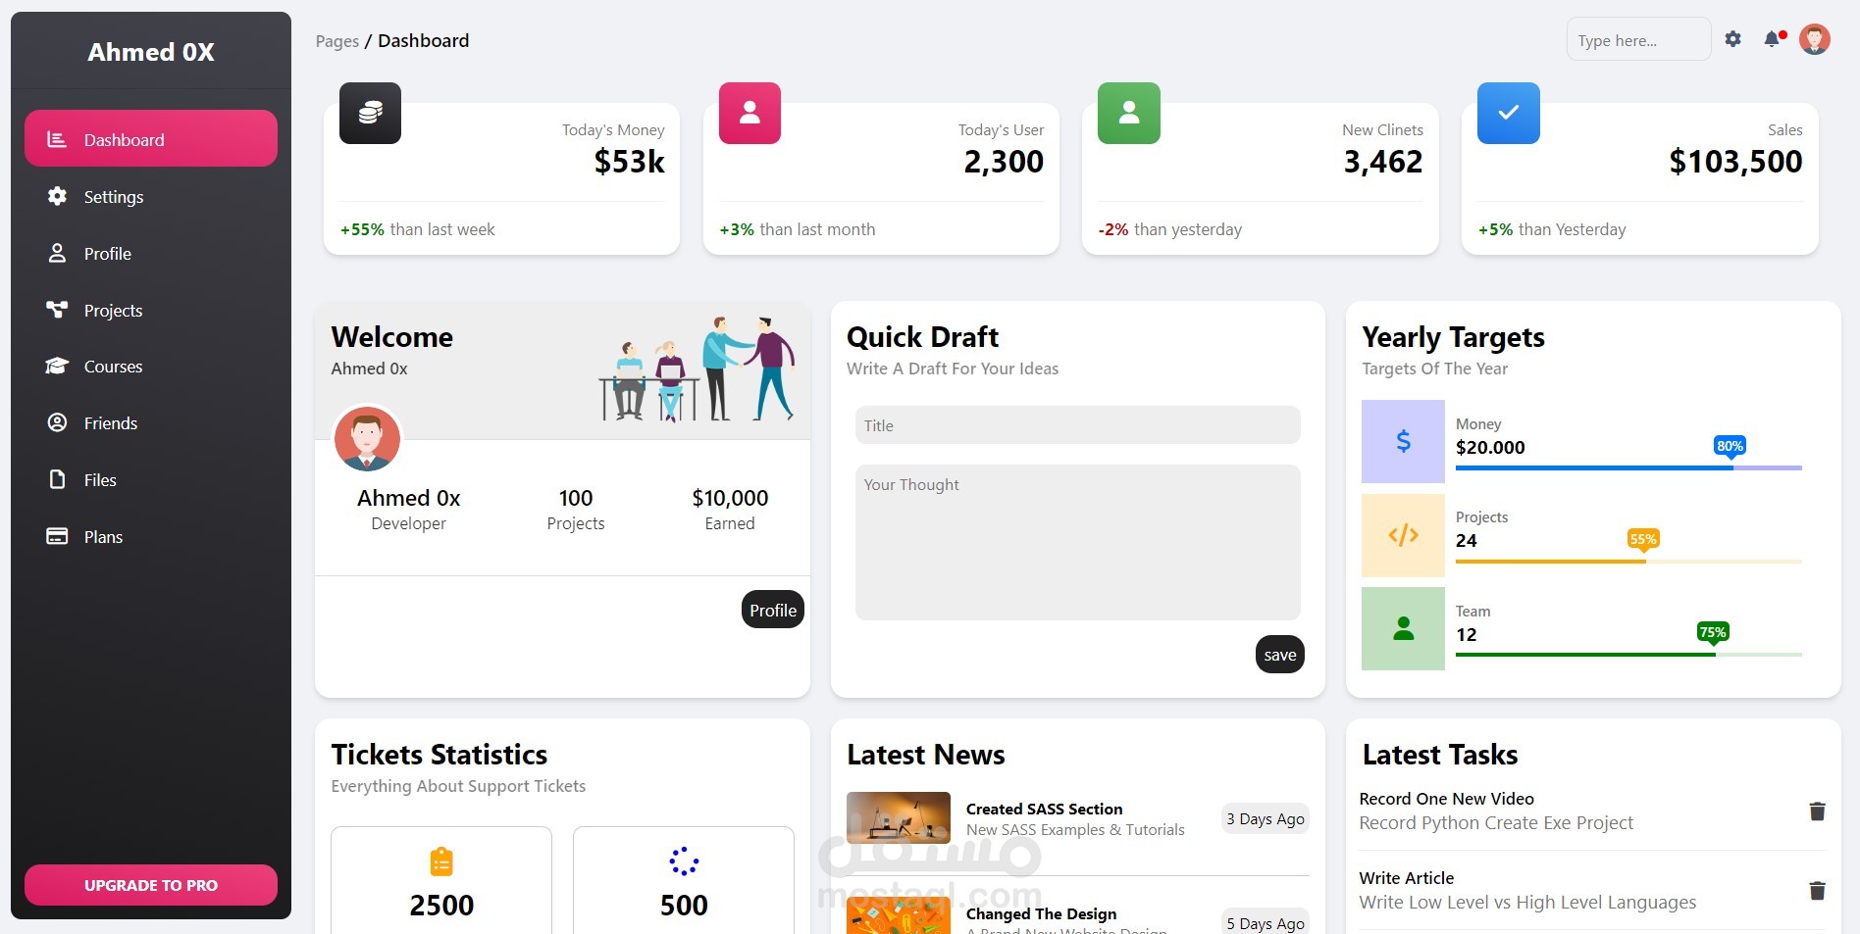Click the Dashboard breadcrumb text
This screenshot has height=934, width=1860.
pos(424,40)
